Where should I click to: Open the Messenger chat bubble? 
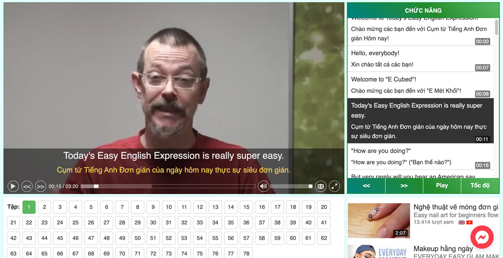[482, 238]
